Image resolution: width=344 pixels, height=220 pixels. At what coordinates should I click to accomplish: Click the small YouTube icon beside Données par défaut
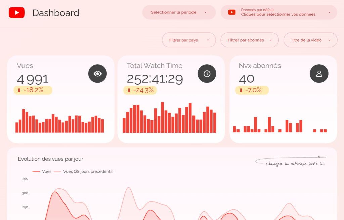[232, 12]
